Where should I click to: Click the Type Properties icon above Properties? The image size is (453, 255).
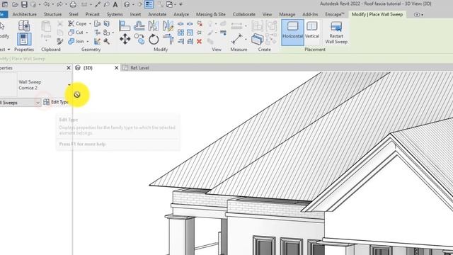(x=24, y=25)
